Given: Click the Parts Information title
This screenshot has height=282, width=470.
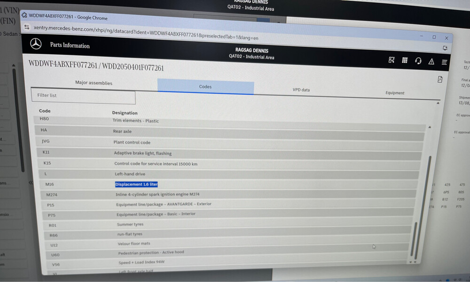Looking at the screenshot, I should point(70,45).
